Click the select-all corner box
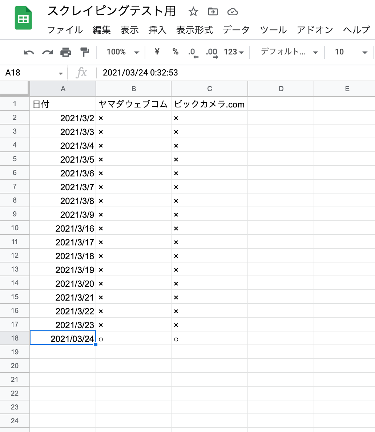 click(14, 89)
